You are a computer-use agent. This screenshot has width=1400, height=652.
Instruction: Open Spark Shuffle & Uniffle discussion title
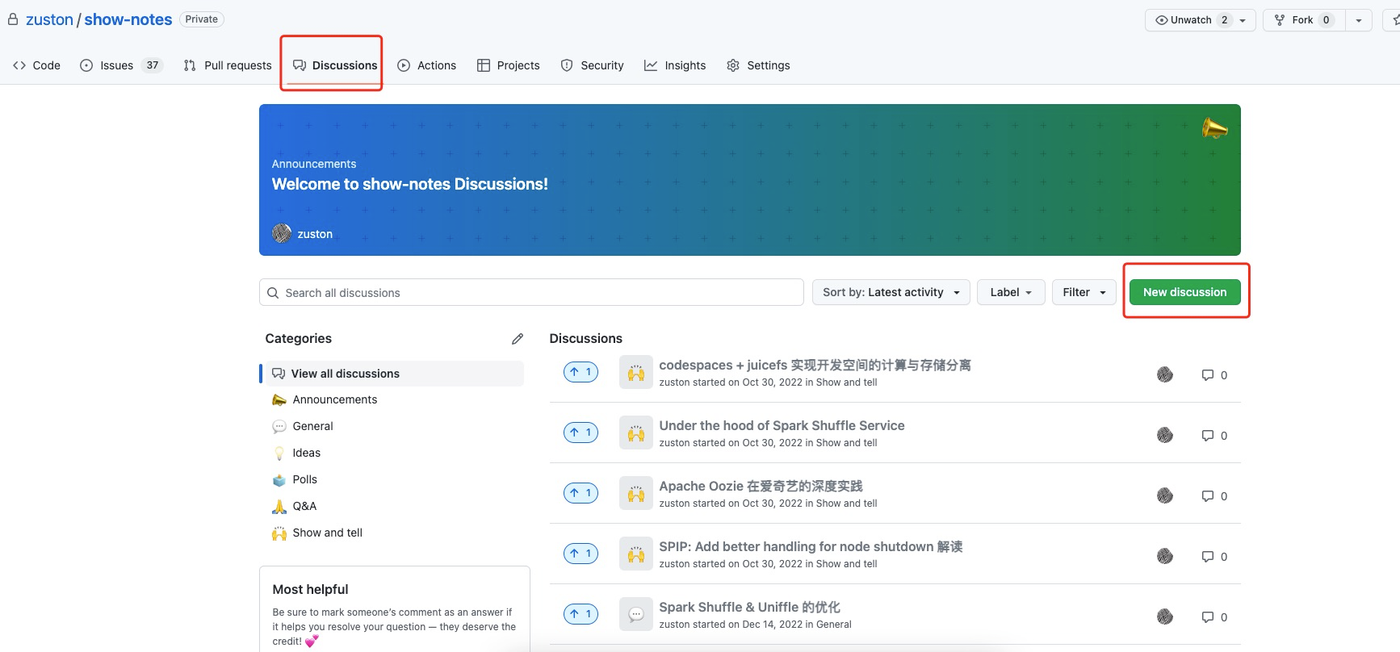[x=749, y=607]
